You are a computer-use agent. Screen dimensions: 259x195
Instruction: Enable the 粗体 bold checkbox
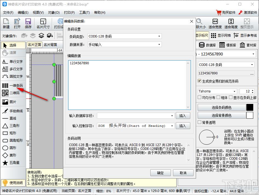point(218,97)
